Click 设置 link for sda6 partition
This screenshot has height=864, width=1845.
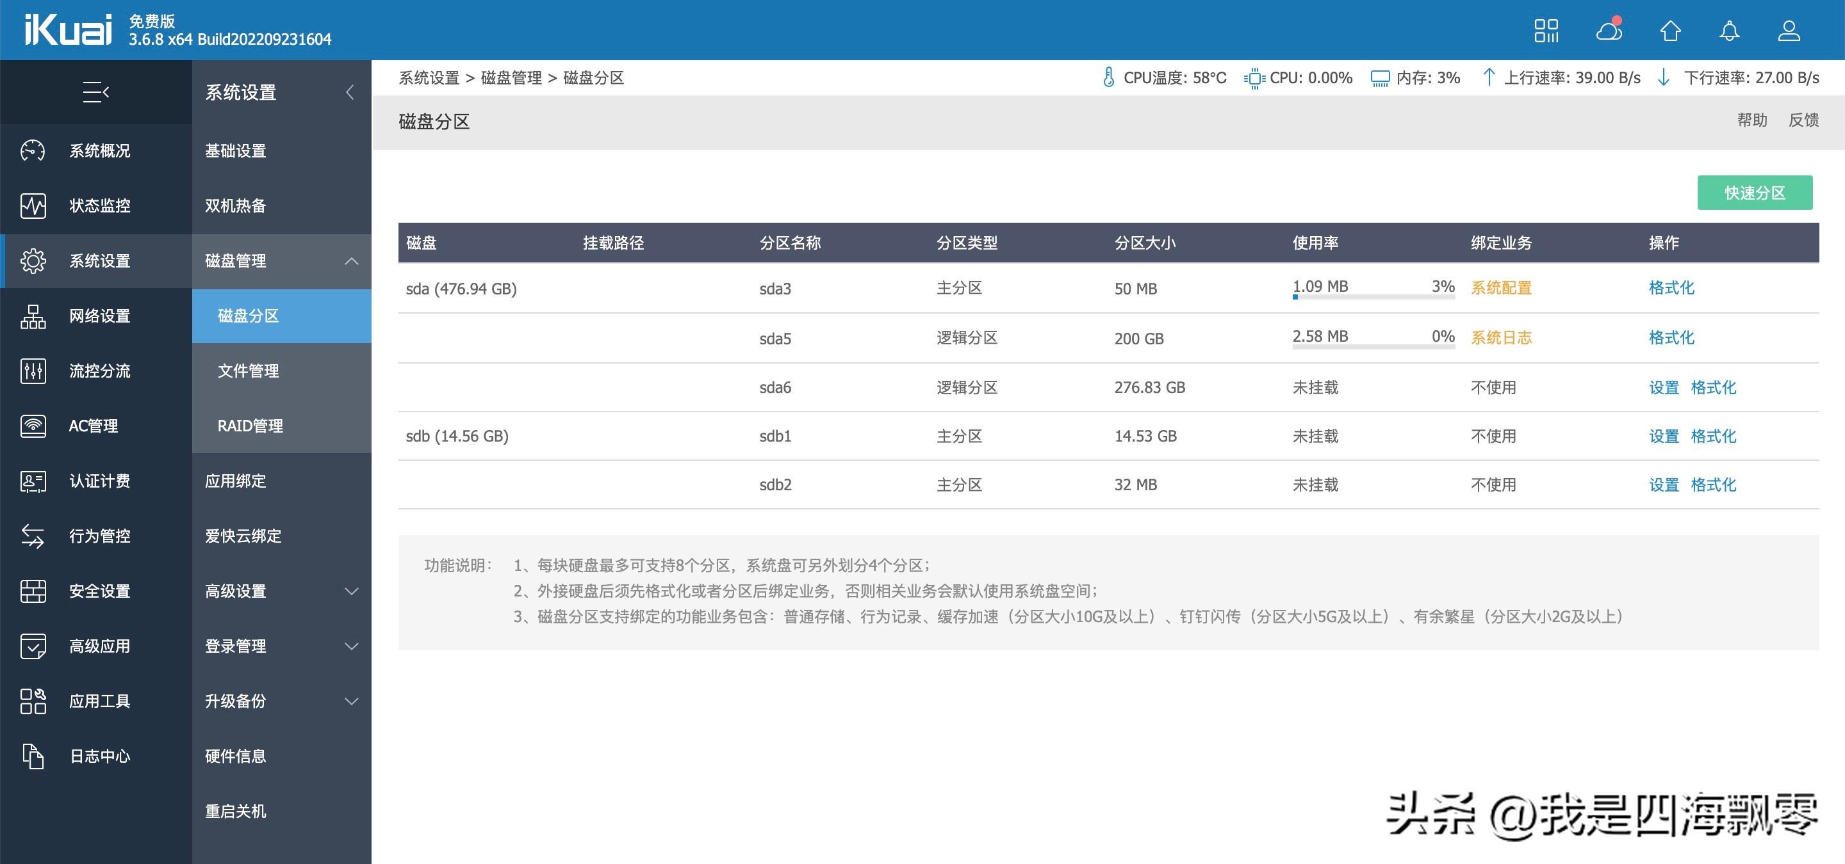[x=1663, y=388]
